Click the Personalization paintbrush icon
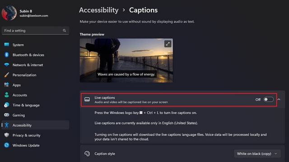This screenshot has width=289, height=162. pos(7,75)
